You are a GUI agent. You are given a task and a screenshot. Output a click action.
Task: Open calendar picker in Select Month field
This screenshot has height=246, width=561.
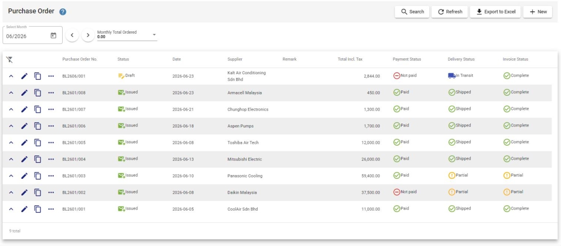[53, 35]
